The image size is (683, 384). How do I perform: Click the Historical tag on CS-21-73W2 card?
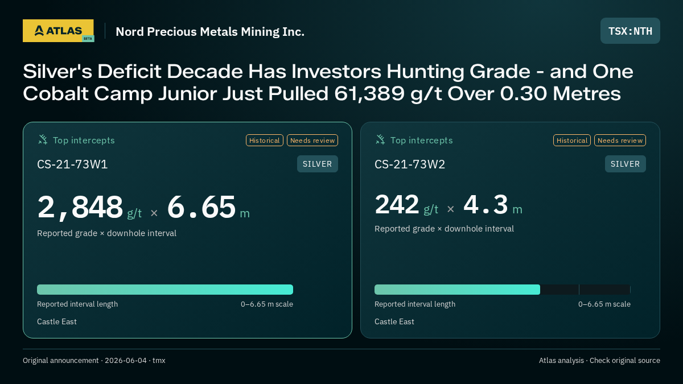(x=572, y=141)
